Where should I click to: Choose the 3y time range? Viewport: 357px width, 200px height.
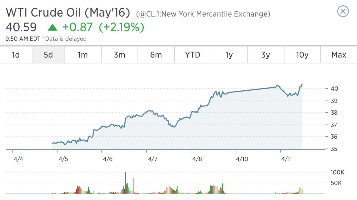(x=266, y=55)
